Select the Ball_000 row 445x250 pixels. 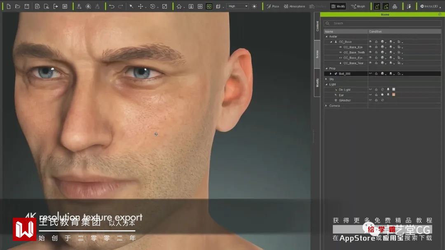click(x=382, y=74)
